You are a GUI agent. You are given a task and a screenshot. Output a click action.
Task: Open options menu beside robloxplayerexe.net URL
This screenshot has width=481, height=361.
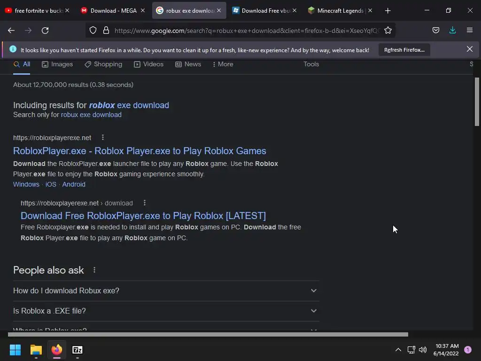[x=103, y=137]
